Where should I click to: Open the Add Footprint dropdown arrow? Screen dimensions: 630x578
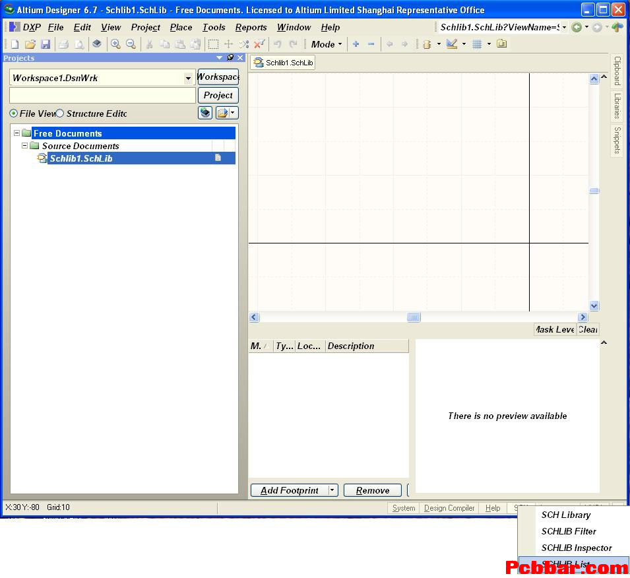332,490
